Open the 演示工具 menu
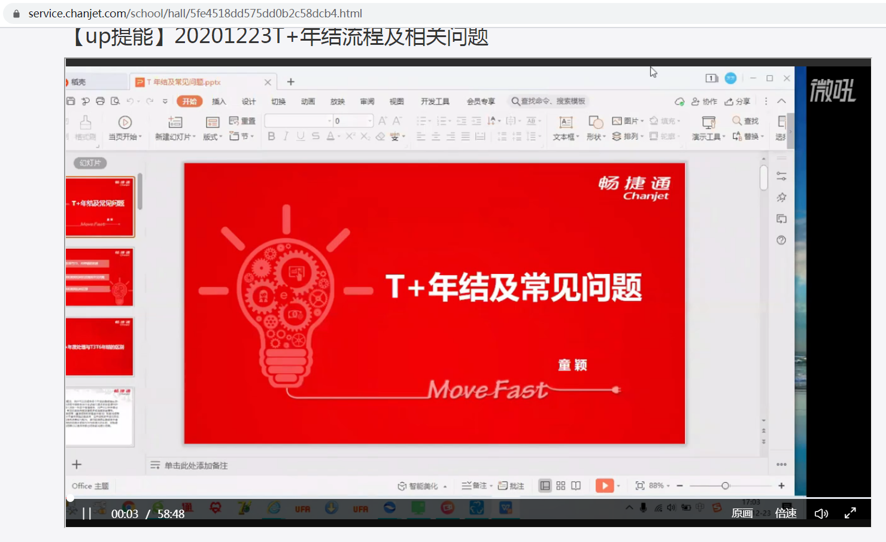The height and width of the screenshot is (542, 886). pyautogui.click(x=709, y=128)
